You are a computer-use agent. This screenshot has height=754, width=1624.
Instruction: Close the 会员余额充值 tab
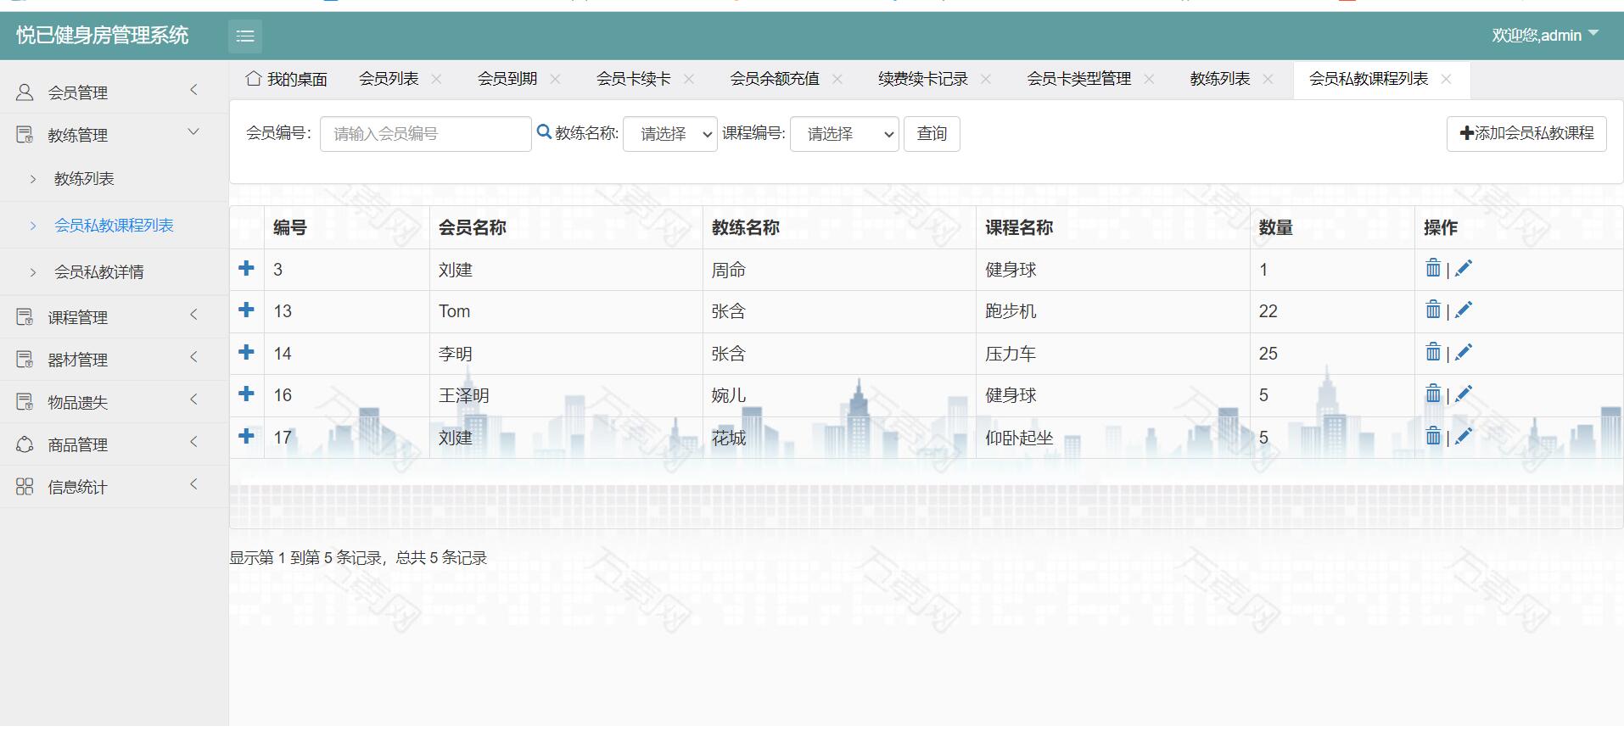click(837, 79)
